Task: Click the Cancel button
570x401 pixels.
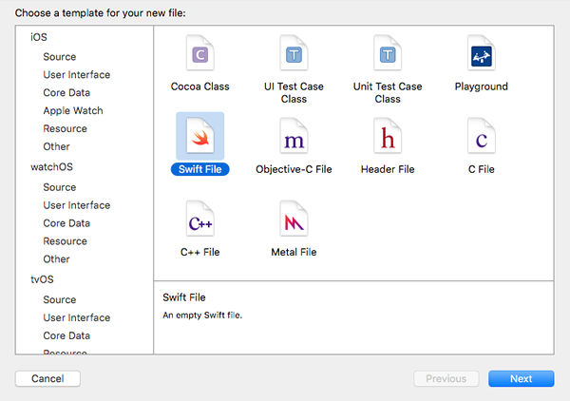Action: click(x=47, y=378)
